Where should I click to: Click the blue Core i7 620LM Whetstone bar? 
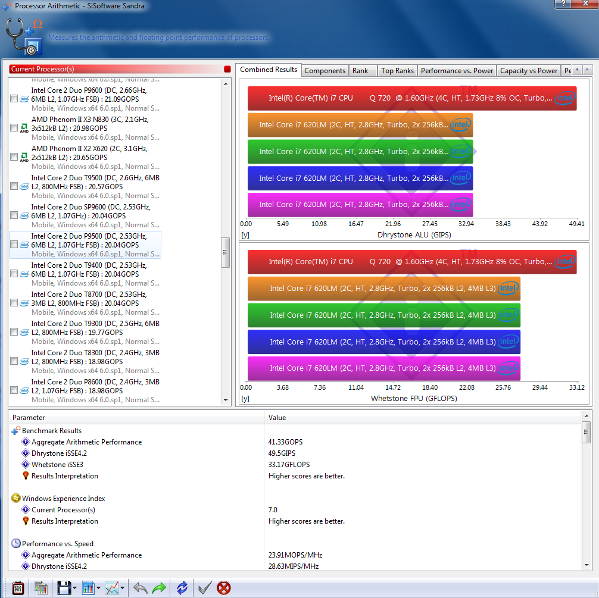pos(384,342)
